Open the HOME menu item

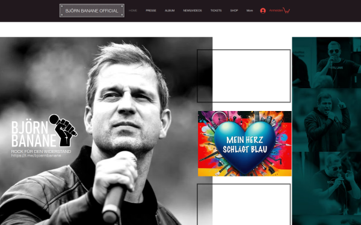tap(133, 11)
